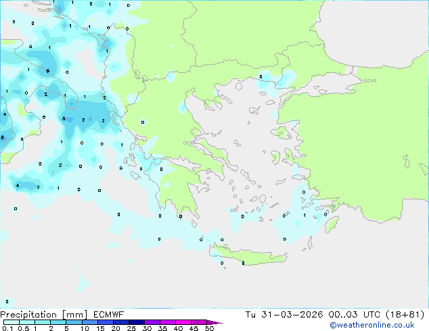Click the 5–10 mm legend color box
This screenshot has height=331, width=429.
tap(74, 322)
